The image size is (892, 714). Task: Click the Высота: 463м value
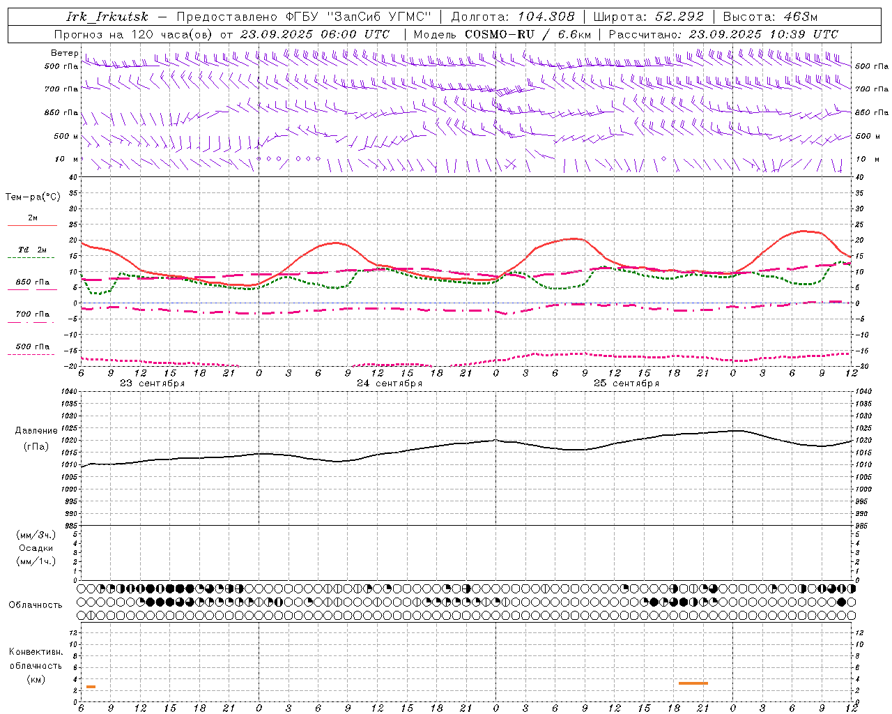click(770, 17)
